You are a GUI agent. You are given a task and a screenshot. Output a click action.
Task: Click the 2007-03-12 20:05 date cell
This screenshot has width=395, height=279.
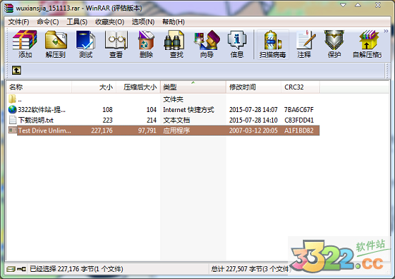pos(253,131)
